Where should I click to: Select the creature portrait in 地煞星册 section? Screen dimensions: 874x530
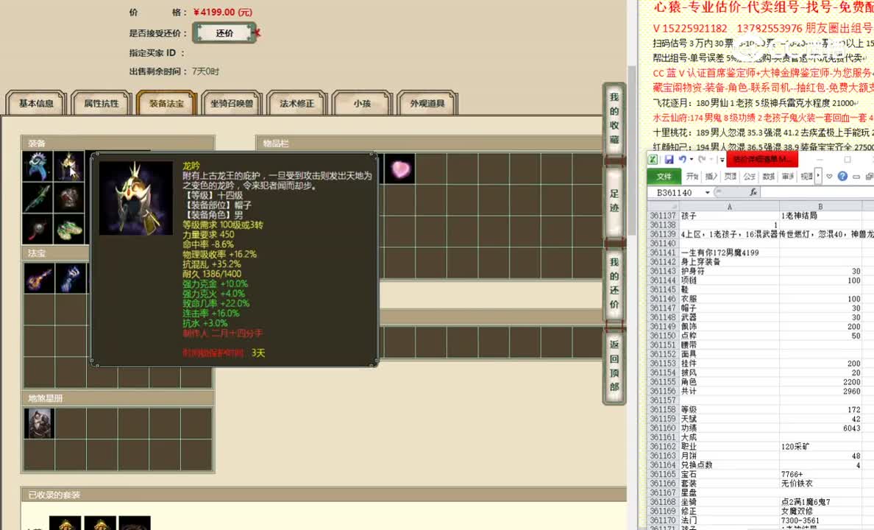coord(39,423)
